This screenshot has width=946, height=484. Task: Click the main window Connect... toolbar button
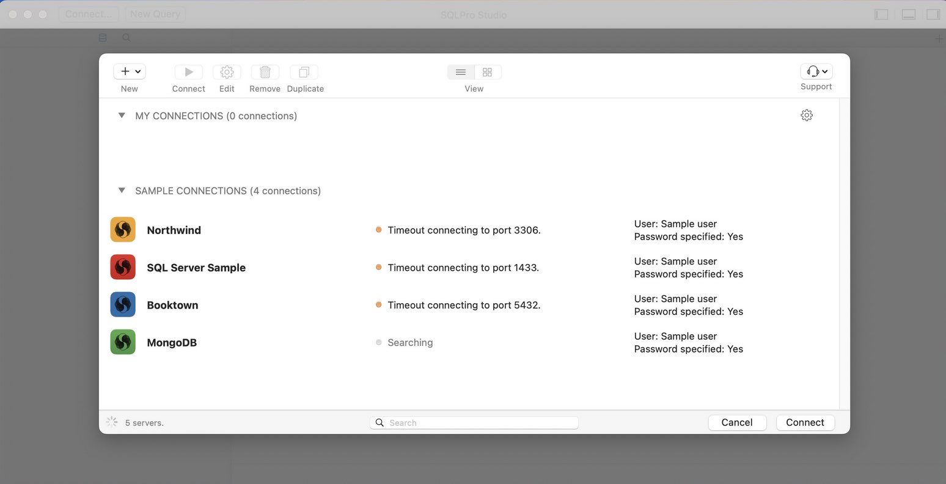[x=89, y=14]
